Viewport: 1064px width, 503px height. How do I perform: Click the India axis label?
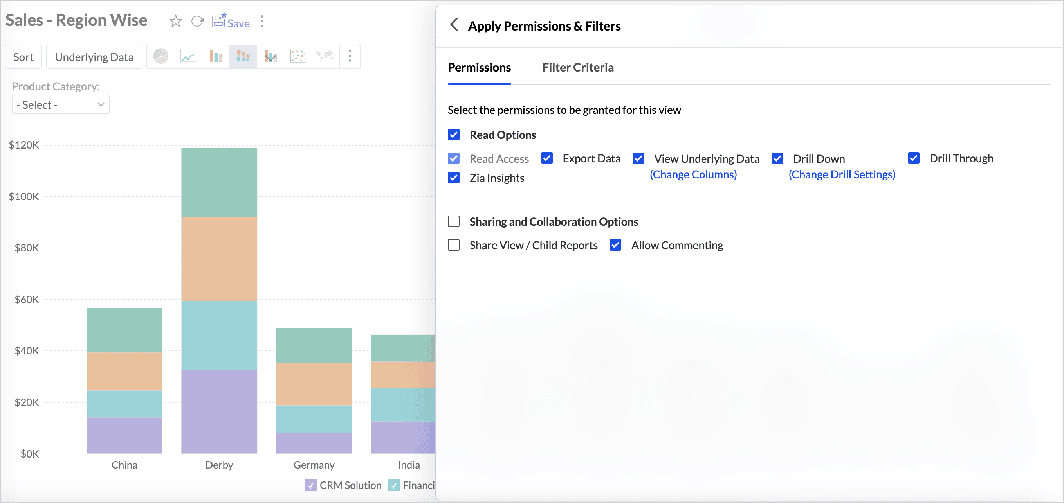click(409, 465)
